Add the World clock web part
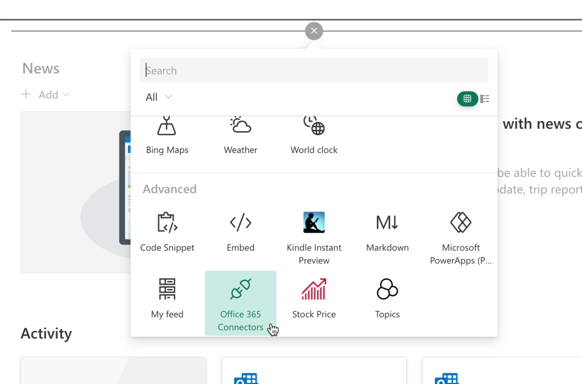Screen dimensions: 582x384 pos(314,137)
